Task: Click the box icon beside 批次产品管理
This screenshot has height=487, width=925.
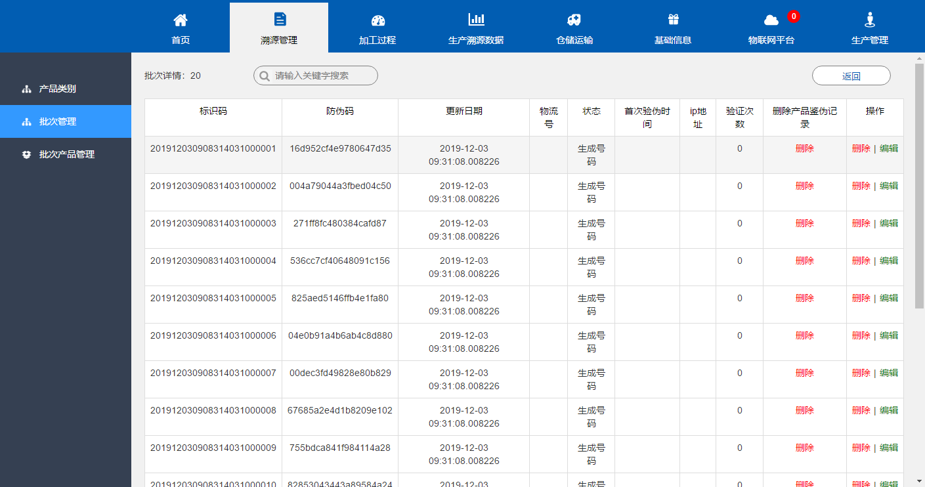Action: tap(27, 154)
